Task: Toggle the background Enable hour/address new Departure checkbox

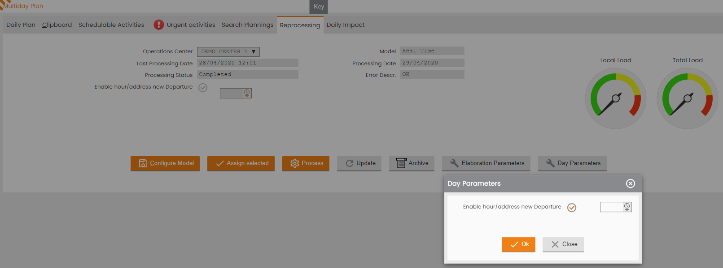Action: tap(203, 88)
